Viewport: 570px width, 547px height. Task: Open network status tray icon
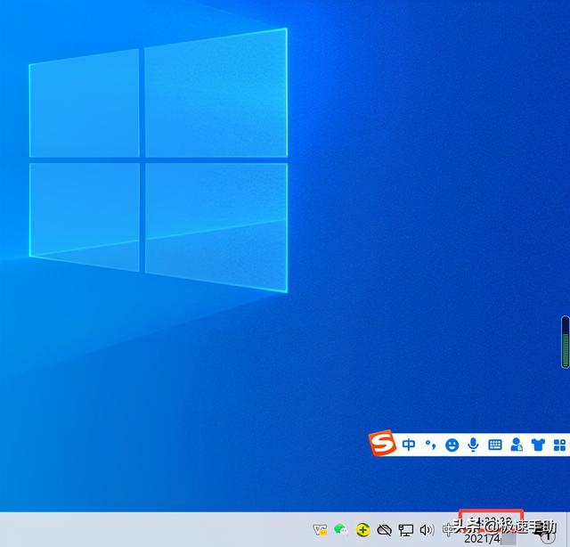click(x=406, y=530)
